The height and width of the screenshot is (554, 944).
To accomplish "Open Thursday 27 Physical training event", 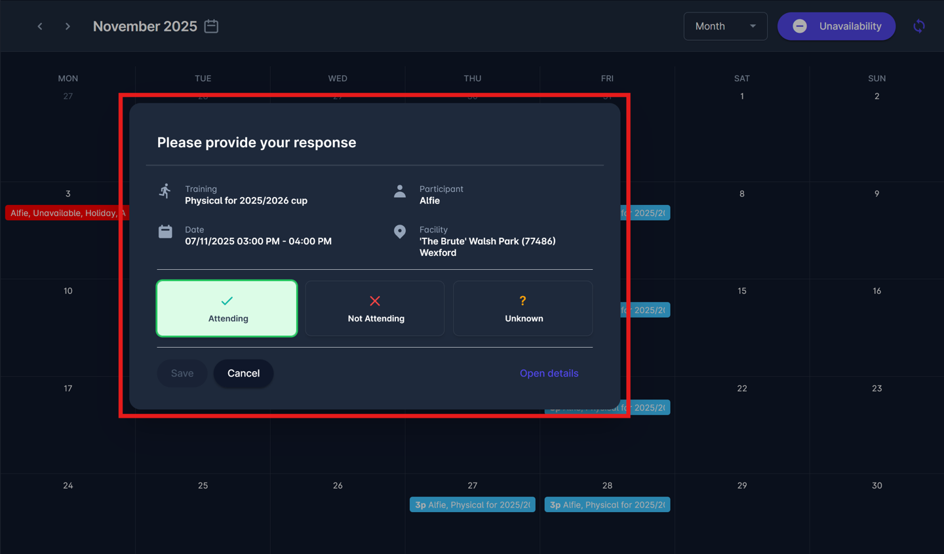I will click(x=472, y=505).
